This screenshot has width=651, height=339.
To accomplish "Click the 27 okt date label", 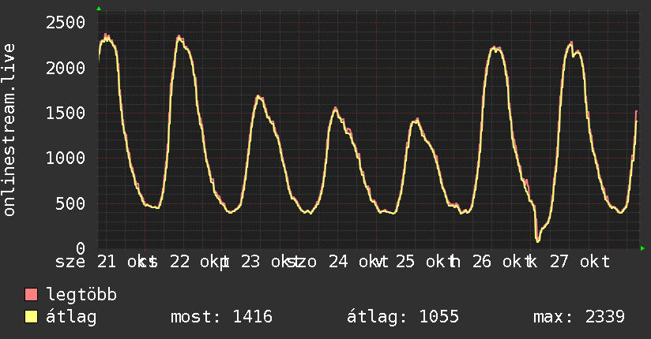I will coord(580,262).
